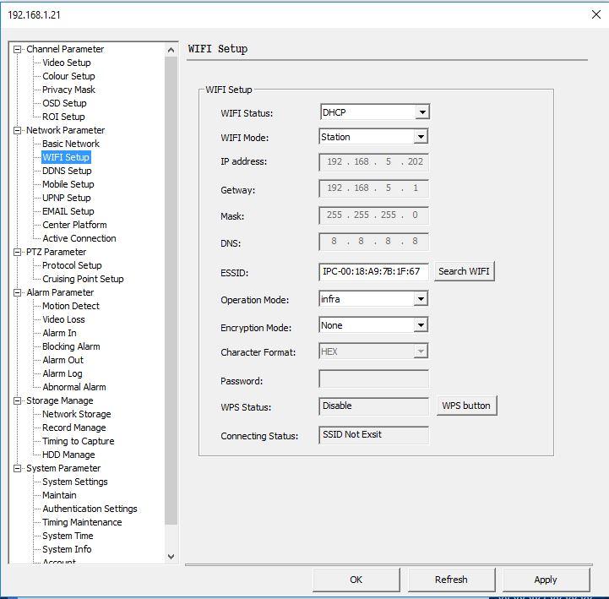Select Video Loss in the tree

[63, 319]
